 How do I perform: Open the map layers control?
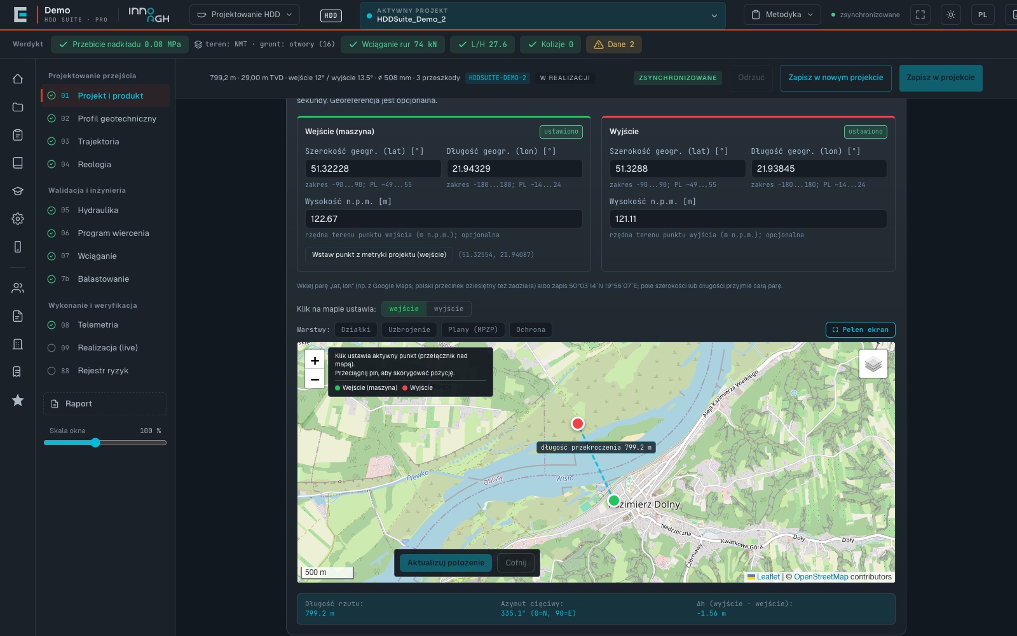click(873, 364)
